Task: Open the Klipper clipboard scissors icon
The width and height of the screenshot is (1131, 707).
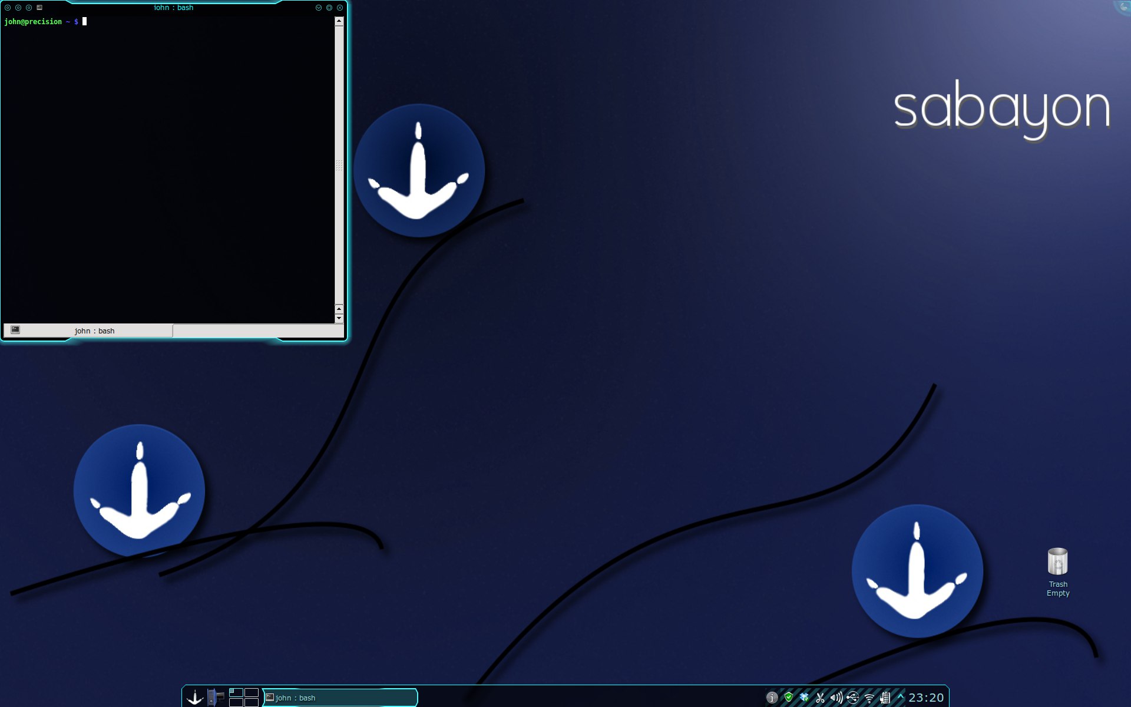Action: tap(820, 698)
